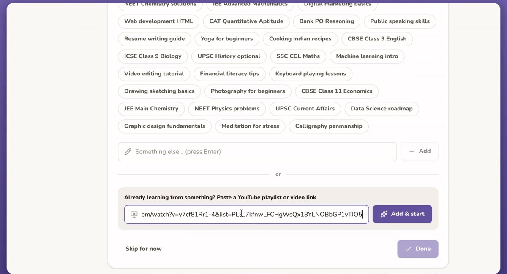This screenshot has height=274, width=507.
Task: Select UPSC Current Affairs chip
Action: pyautogui.click(x=305, y=109)
